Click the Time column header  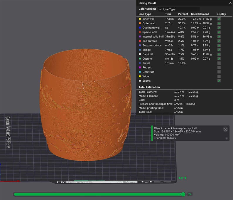click(168, 14)
